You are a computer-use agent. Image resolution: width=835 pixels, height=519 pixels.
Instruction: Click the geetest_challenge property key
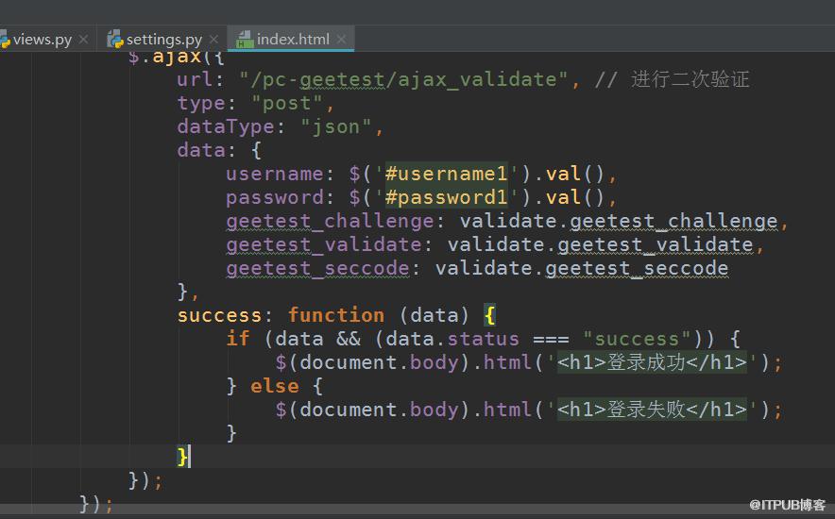(x=331, y=221)
